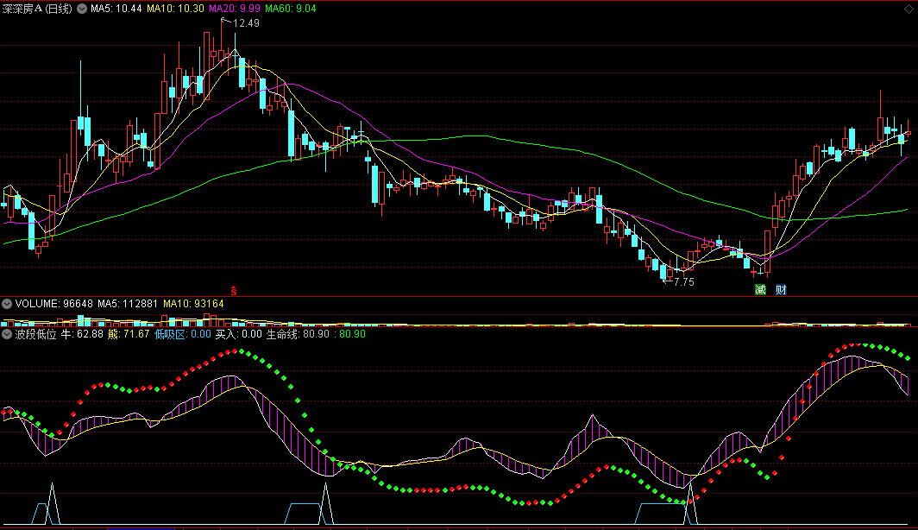Click the 生命线: 80.90 value
This screenshot has width=918, height=530.
tap(298, 334)
